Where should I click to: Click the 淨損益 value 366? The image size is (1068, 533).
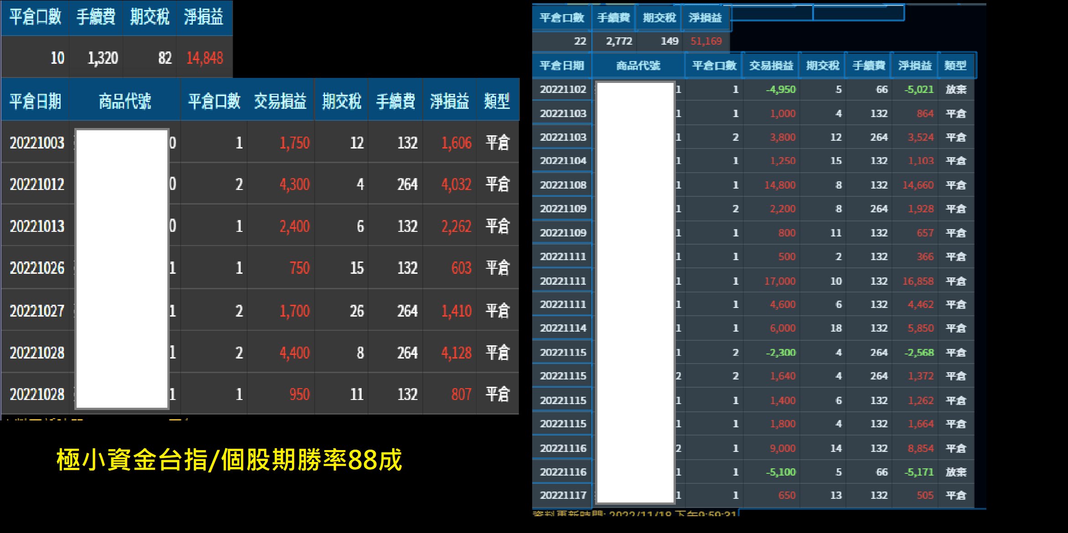925,256
